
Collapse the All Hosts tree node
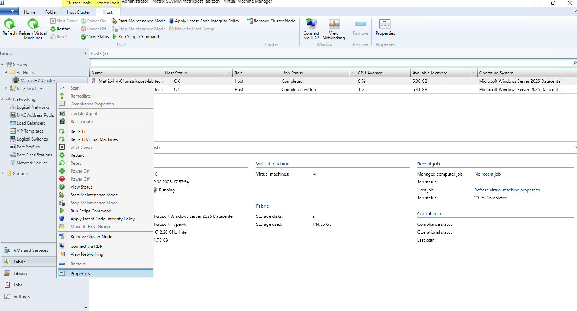click(6, 72)
